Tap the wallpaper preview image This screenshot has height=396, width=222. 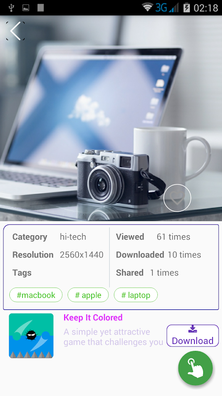[111, 118]
